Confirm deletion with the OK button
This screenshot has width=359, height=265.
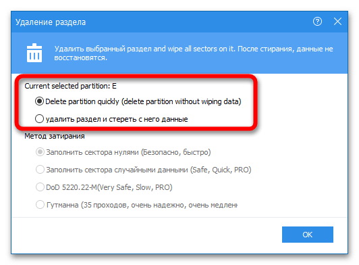308,235
